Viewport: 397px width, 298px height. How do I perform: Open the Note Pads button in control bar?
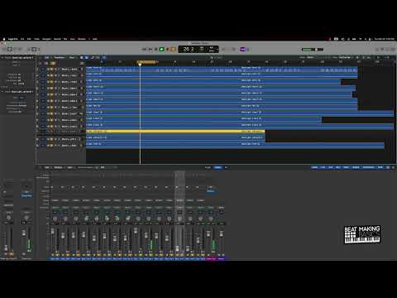coord(382,50)
